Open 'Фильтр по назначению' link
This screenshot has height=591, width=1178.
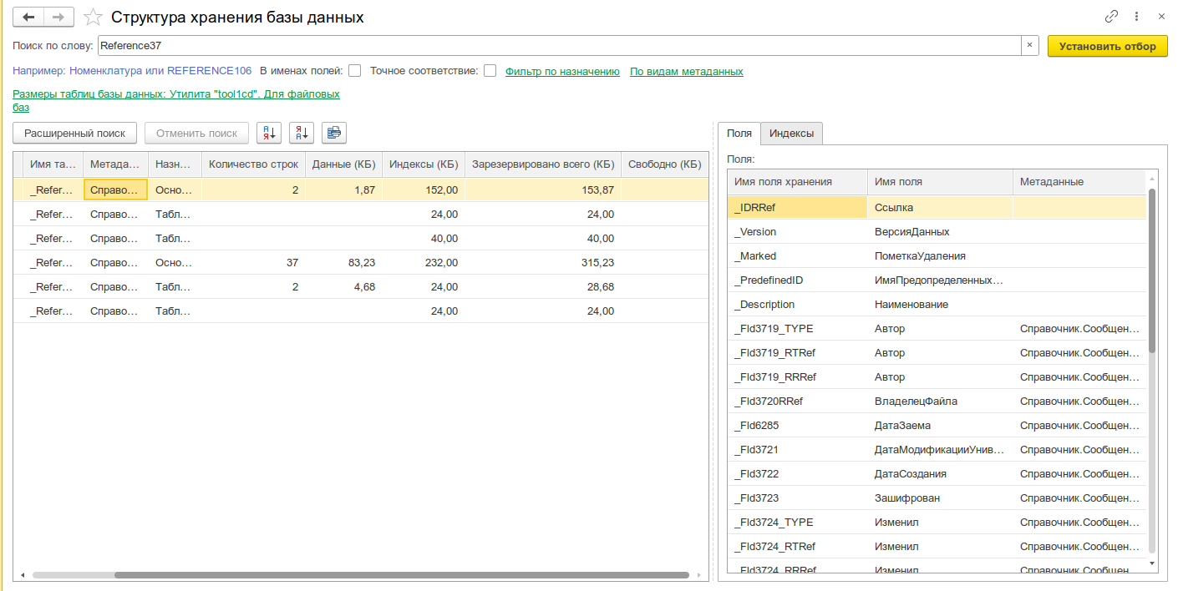pos(562,72)
